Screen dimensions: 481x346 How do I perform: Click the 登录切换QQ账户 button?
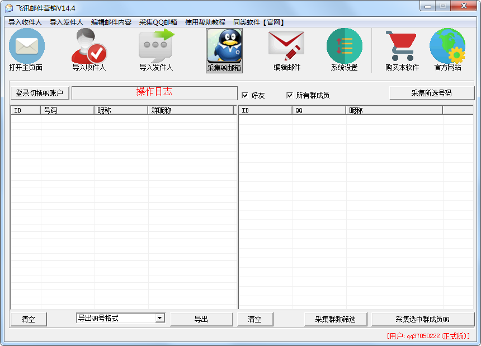pos(40,93)
